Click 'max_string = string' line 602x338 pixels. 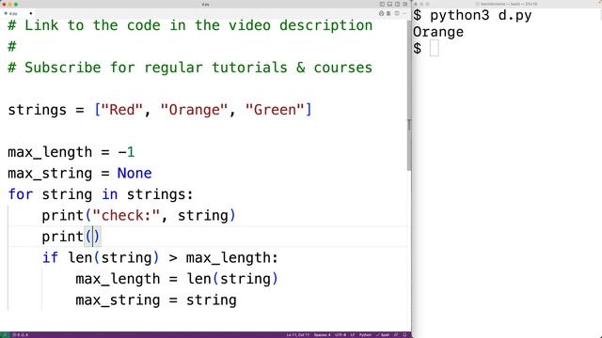(x=156, y=300)
